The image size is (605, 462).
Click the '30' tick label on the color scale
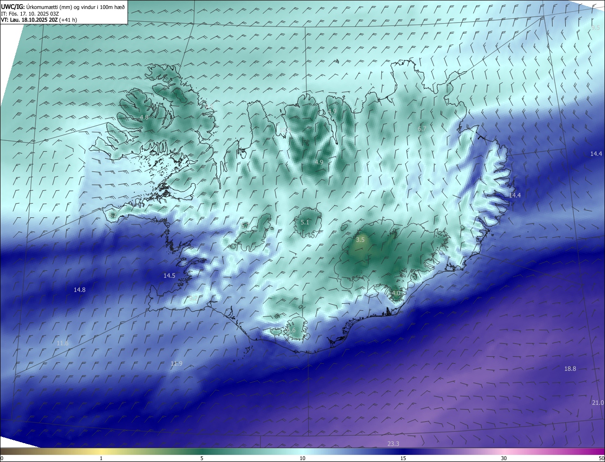[504, 458]
